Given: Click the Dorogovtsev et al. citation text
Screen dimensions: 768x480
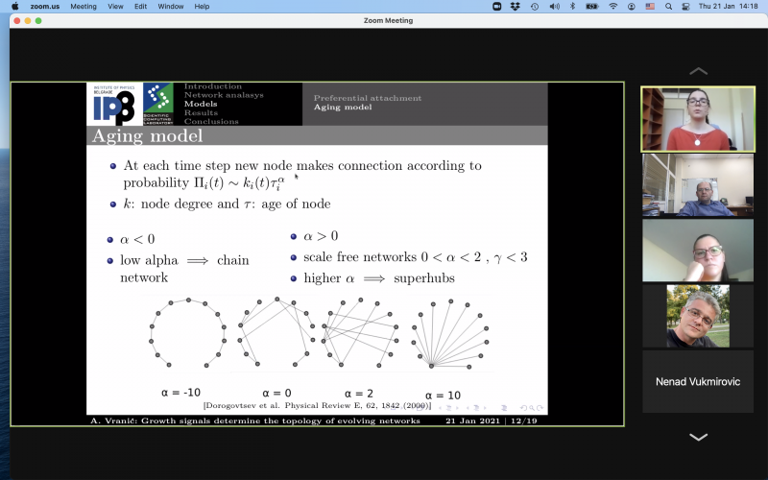Looking at the screenshot, I should click(317, 405).
